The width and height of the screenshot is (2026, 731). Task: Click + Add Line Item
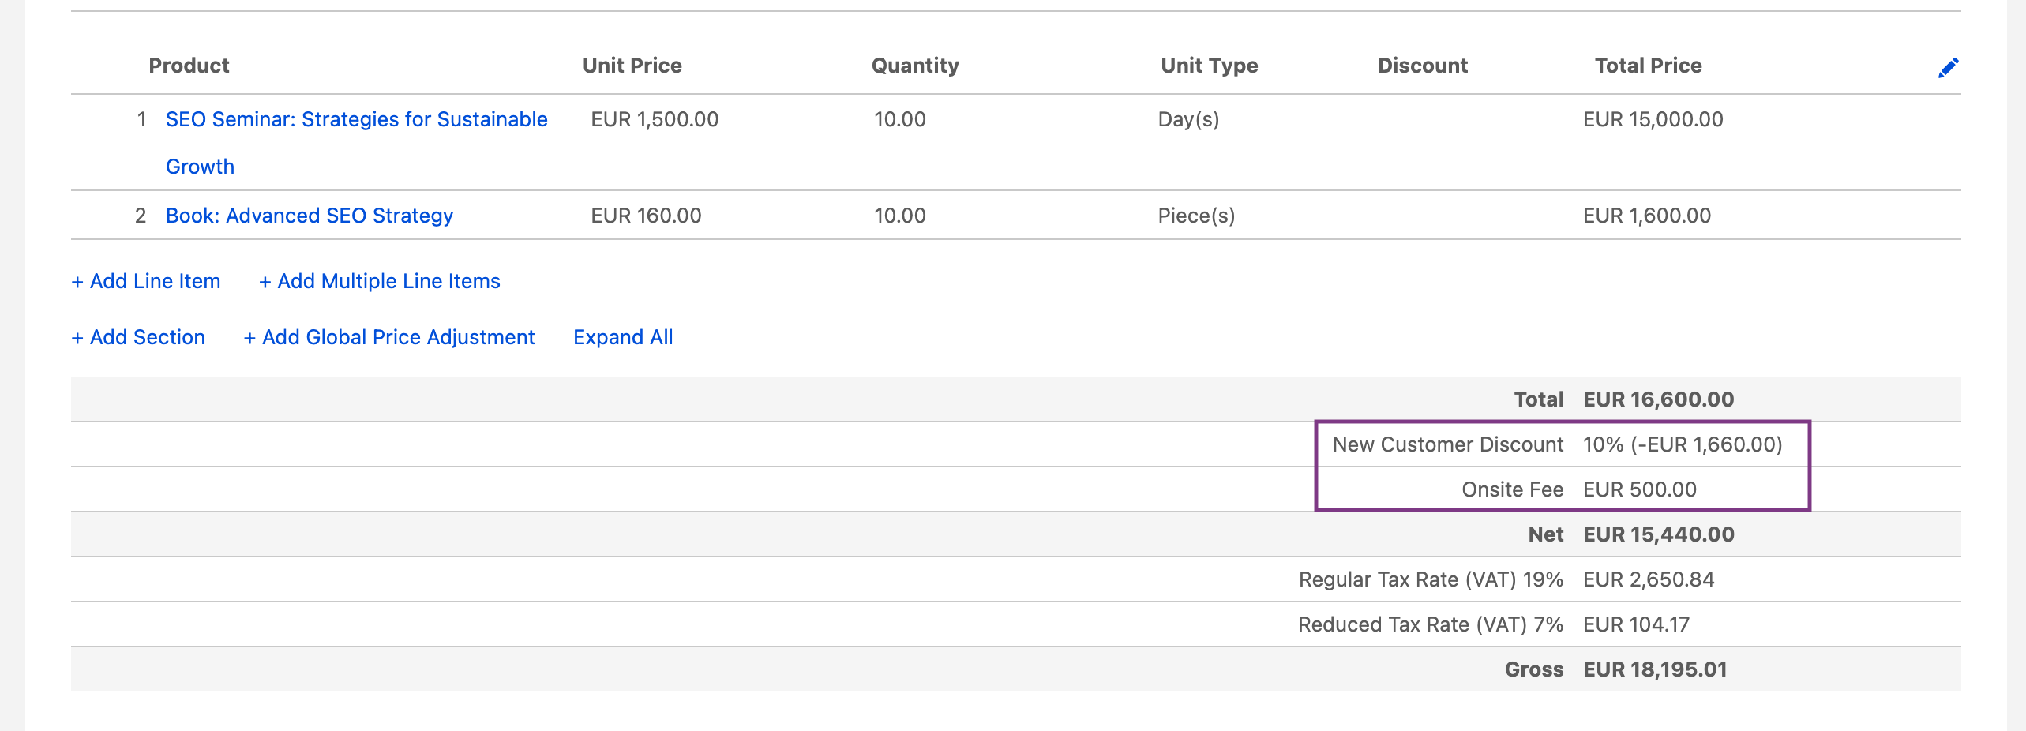[145, 281]
